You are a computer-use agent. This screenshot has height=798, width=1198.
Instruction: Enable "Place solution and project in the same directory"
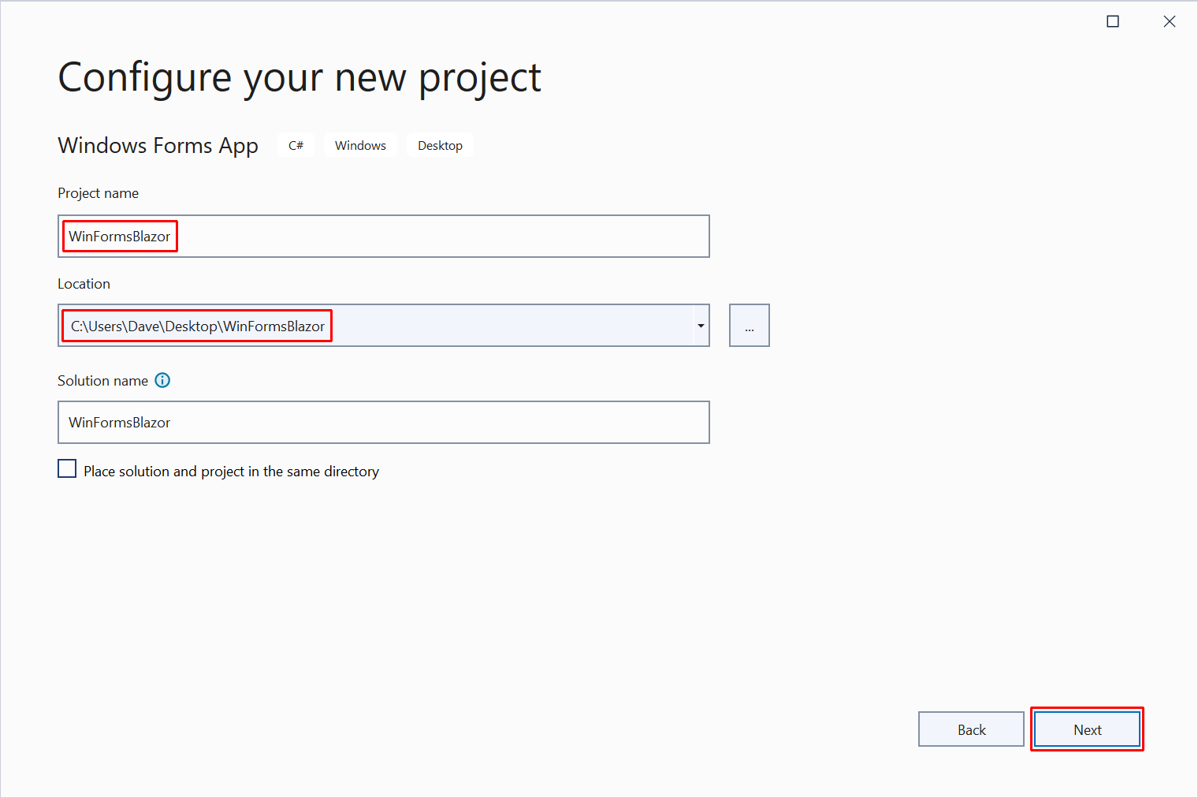click(67, 468)
